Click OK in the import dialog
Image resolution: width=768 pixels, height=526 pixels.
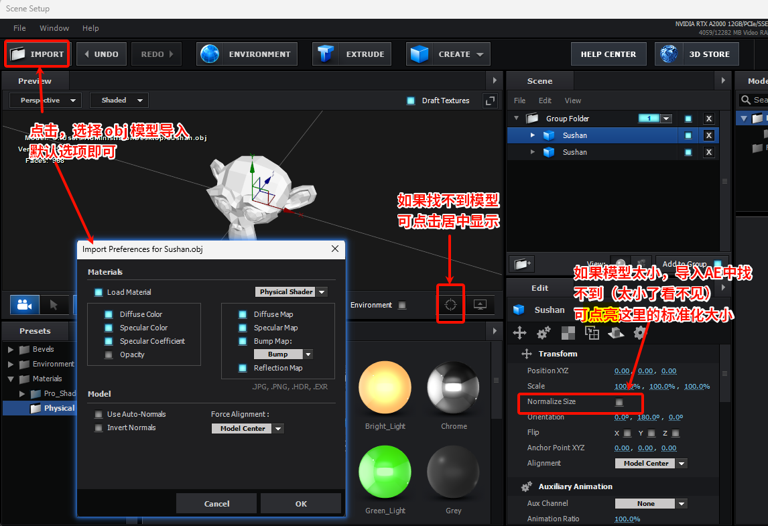click(x=301, y=503)
